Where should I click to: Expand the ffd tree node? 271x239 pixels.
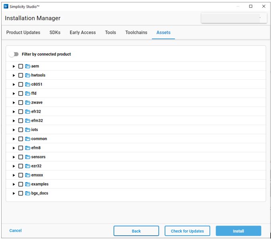(x=14, y=94)
